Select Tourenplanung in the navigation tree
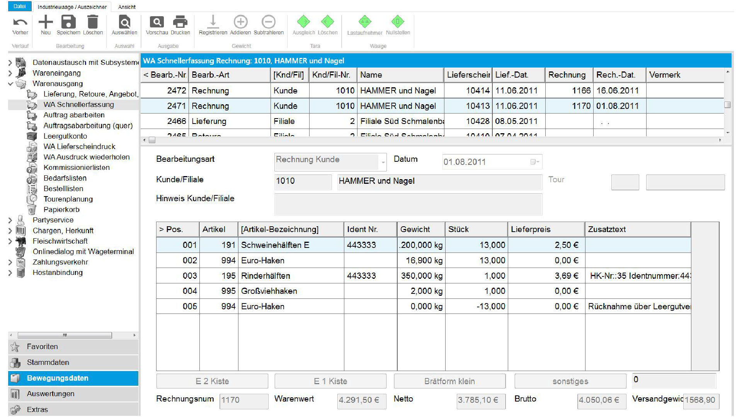The width and height of the screenshot is (742, 417). click(x=68, y=199)
